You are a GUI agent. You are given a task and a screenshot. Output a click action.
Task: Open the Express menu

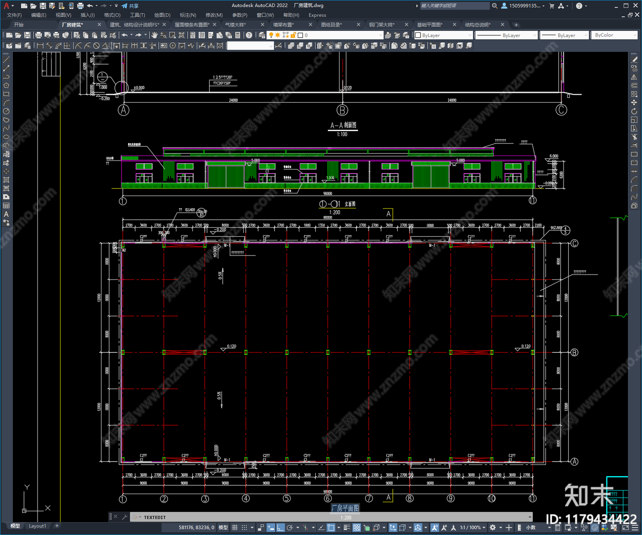(317, 15)
